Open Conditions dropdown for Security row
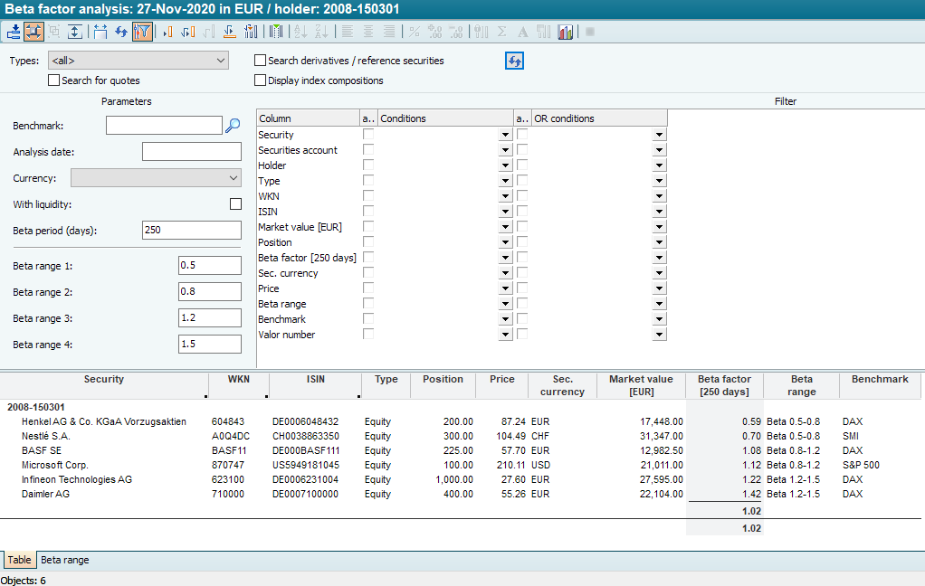925x586 pixels. pyautogui.click(x=505, y=136)
